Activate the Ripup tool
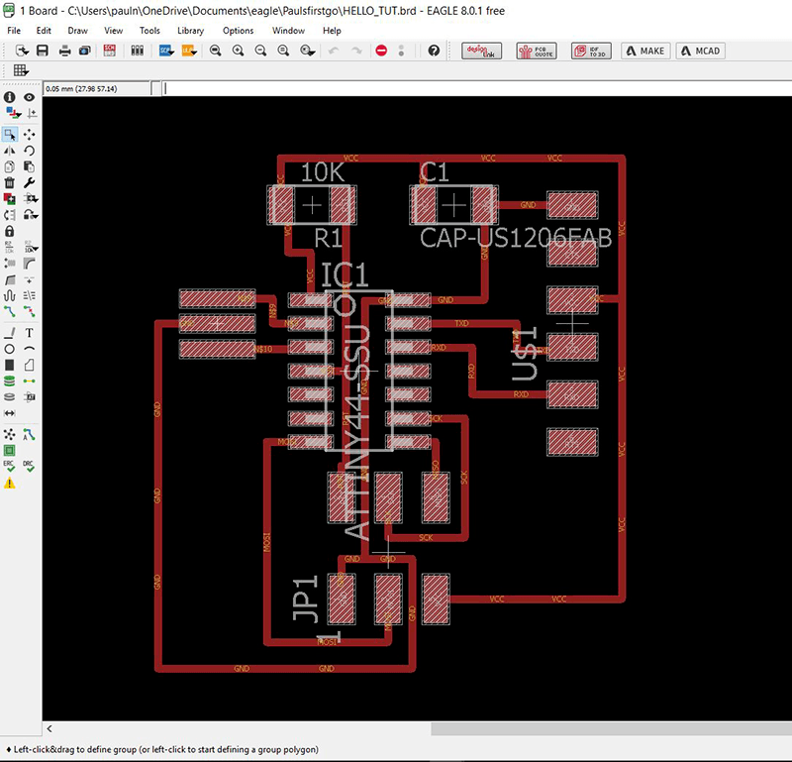Image resolution: width=792 pixels, height=762 pixels. pyautogui.click(x=31, y=309)
